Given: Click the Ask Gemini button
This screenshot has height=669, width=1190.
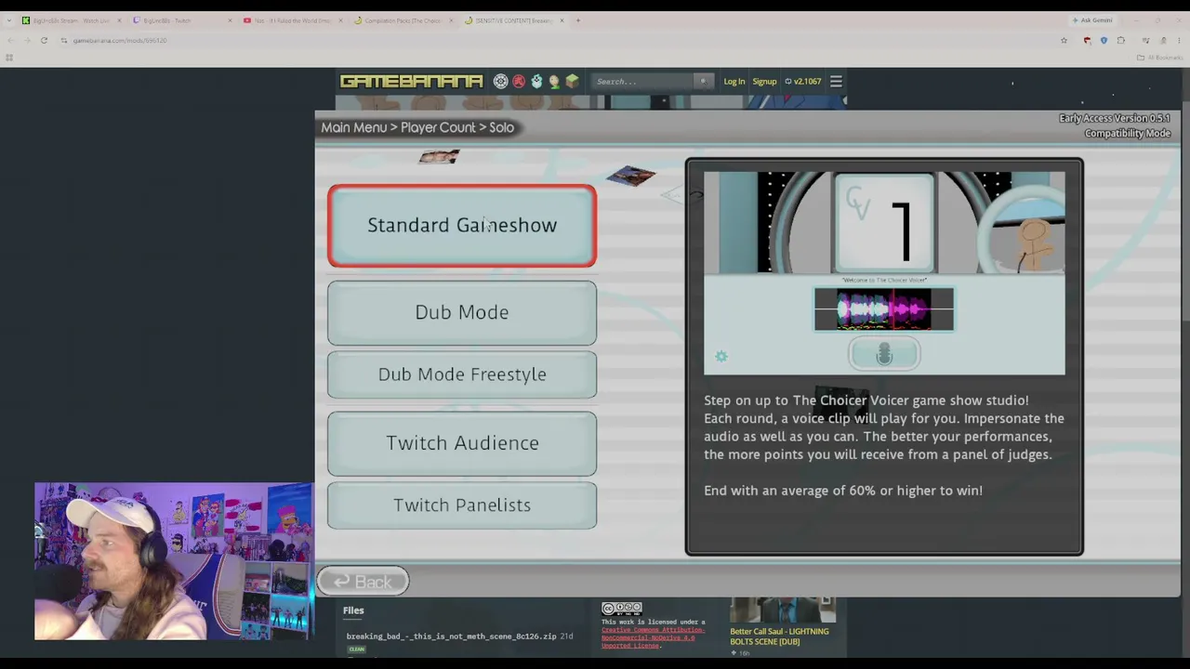Looking at the screenshot, I should point(1092,20).
